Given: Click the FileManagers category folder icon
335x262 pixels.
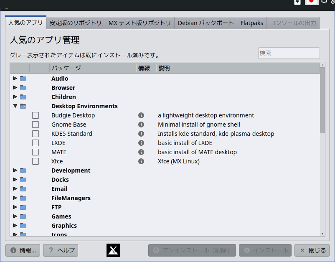Looking at the screenshot, I should [23, 198].
